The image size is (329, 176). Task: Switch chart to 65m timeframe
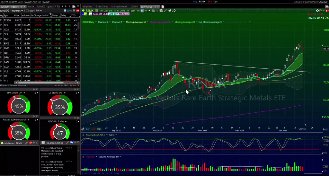tap(133, 11)
